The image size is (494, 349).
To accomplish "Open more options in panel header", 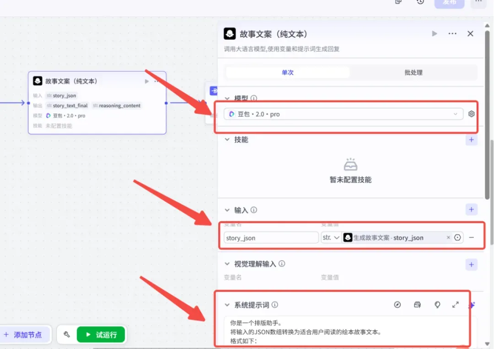I will pyautogui.click(x=452, y=33).
